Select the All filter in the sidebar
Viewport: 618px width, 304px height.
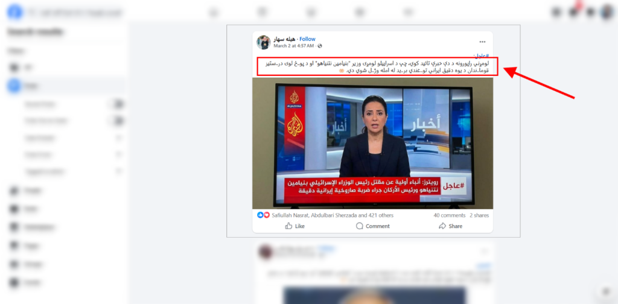coord(66,68)
